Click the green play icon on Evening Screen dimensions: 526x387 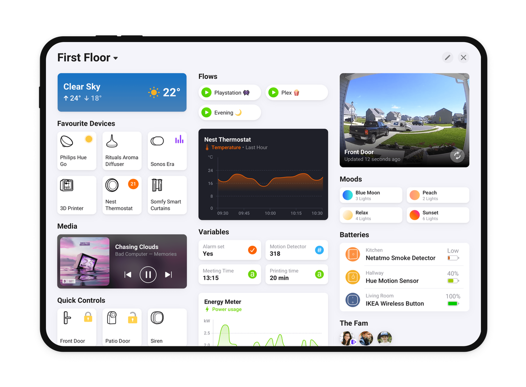tap(206, 112)
